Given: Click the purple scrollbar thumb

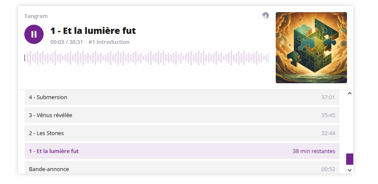Looking at the screenshot, I should [350, 159].
